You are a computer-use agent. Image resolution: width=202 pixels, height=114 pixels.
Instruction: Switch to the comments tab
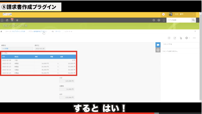tap(158, 45)
